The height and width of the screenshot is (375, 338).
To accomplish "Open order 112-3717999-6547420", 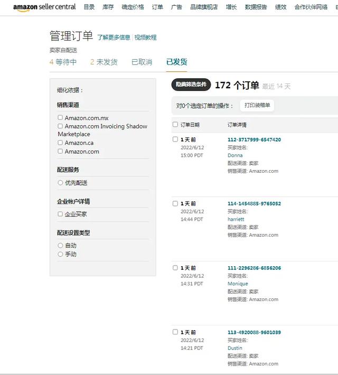I will tap(254, 139).
